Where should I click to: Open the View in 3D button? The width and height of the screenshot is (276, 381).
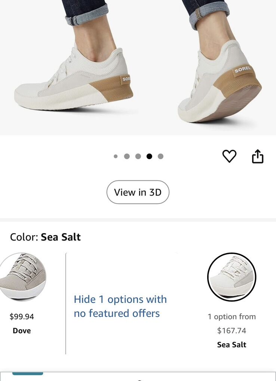(138, 192)
